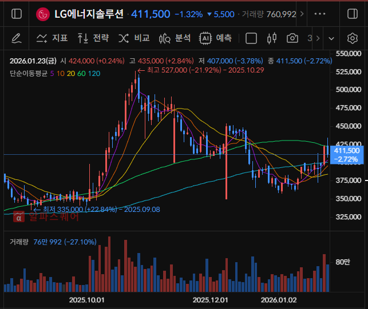Click close price 종 411,500 value

tap(300, 61)
